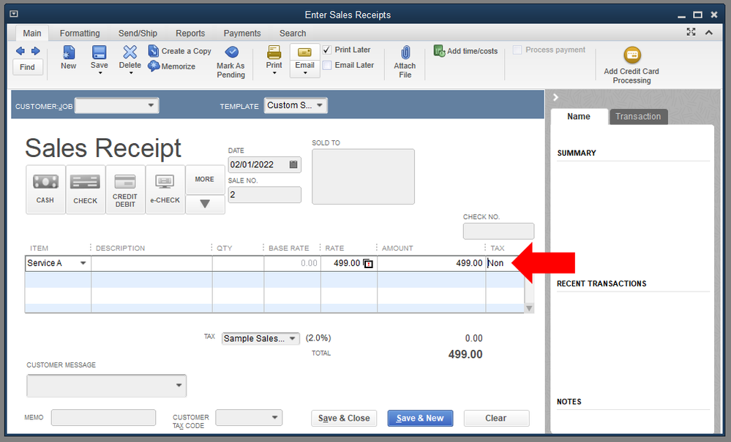Select the Name tab in side panel
This screenshot has height=442, width=731.
coord(579,117)
